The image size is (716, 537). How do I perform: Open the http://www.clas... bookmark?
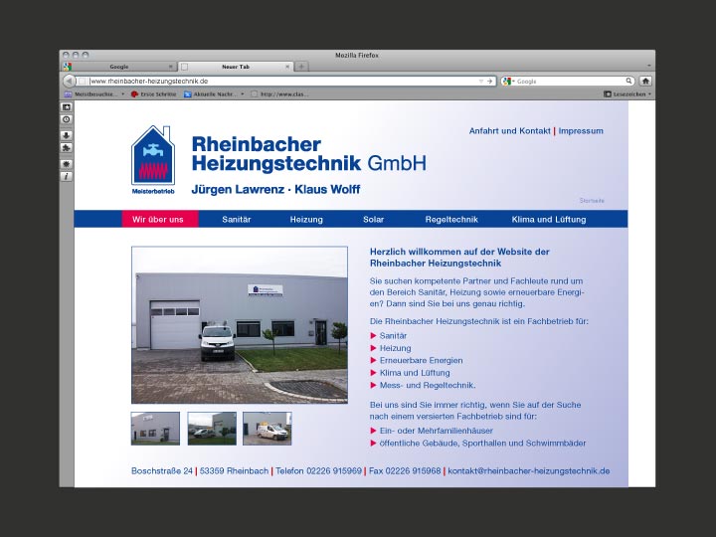click(x=279, y=94)
